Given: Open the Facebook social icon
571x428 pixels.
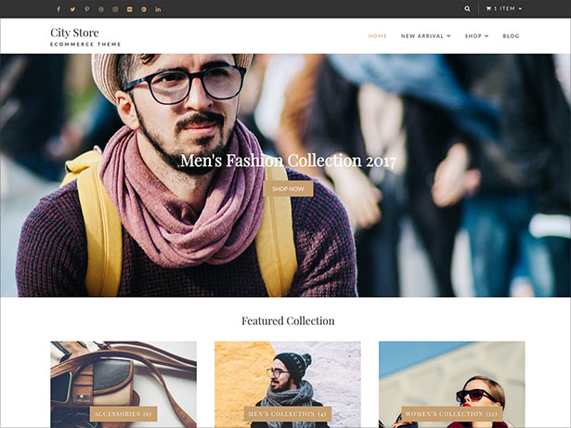Looking at the screenshot, I should [58, 8].
